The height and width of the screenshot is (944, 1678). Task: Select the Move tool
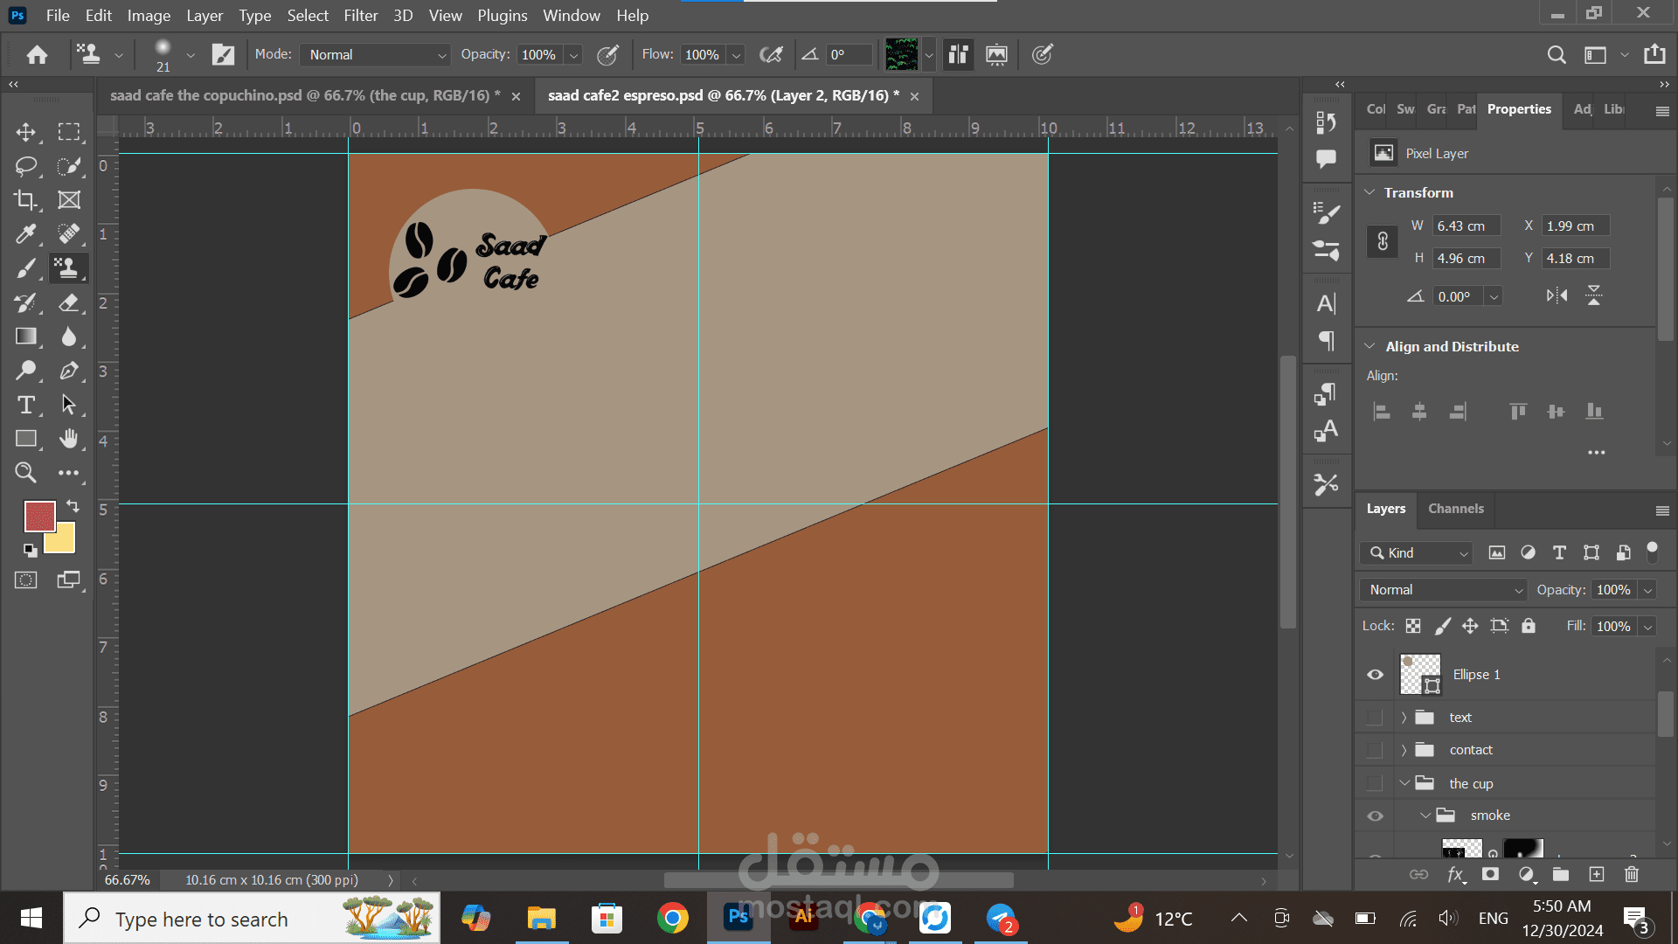(25, 132)
